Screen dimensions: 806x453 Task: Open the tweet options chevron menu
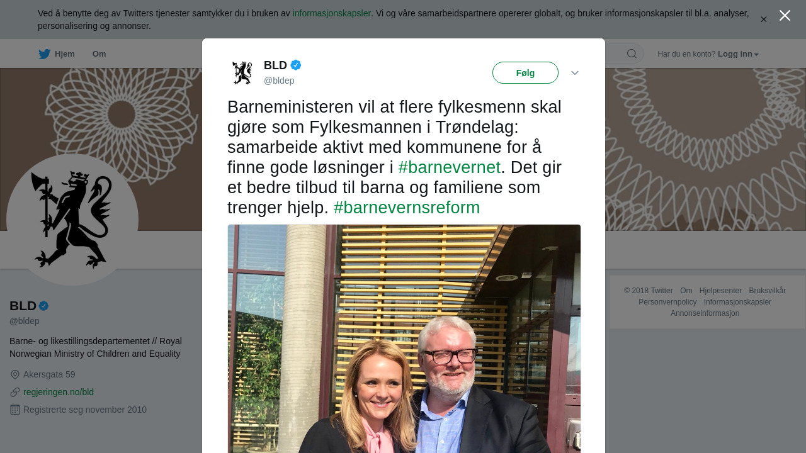tap(575, 73)
